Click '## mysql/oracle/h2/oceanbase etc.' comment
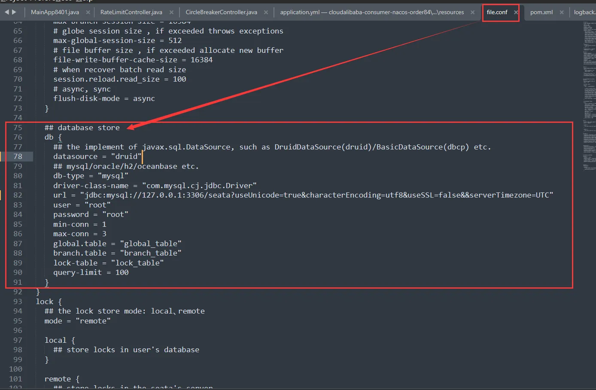The width and height of the screenshot is (596, 390). [x=126, y=166]
